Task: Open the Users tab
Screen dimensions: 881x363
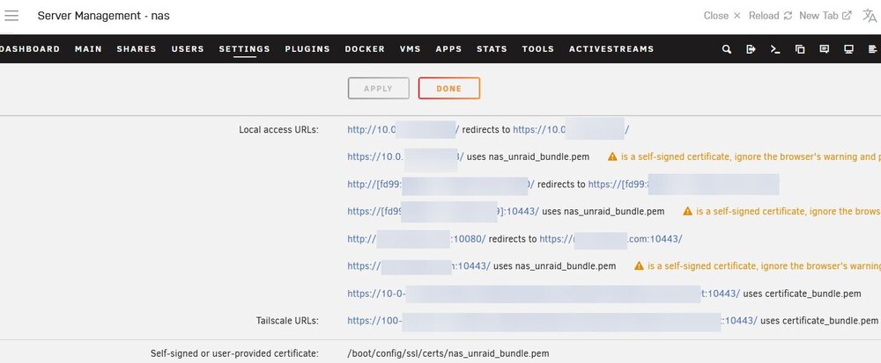Action: point(188,48)
